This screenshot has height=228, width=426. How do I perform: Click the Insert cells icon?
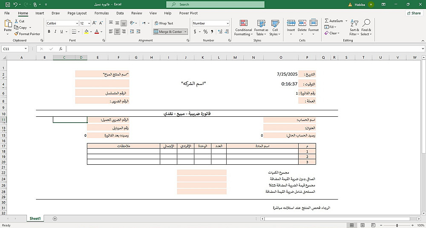click(291, 23)
